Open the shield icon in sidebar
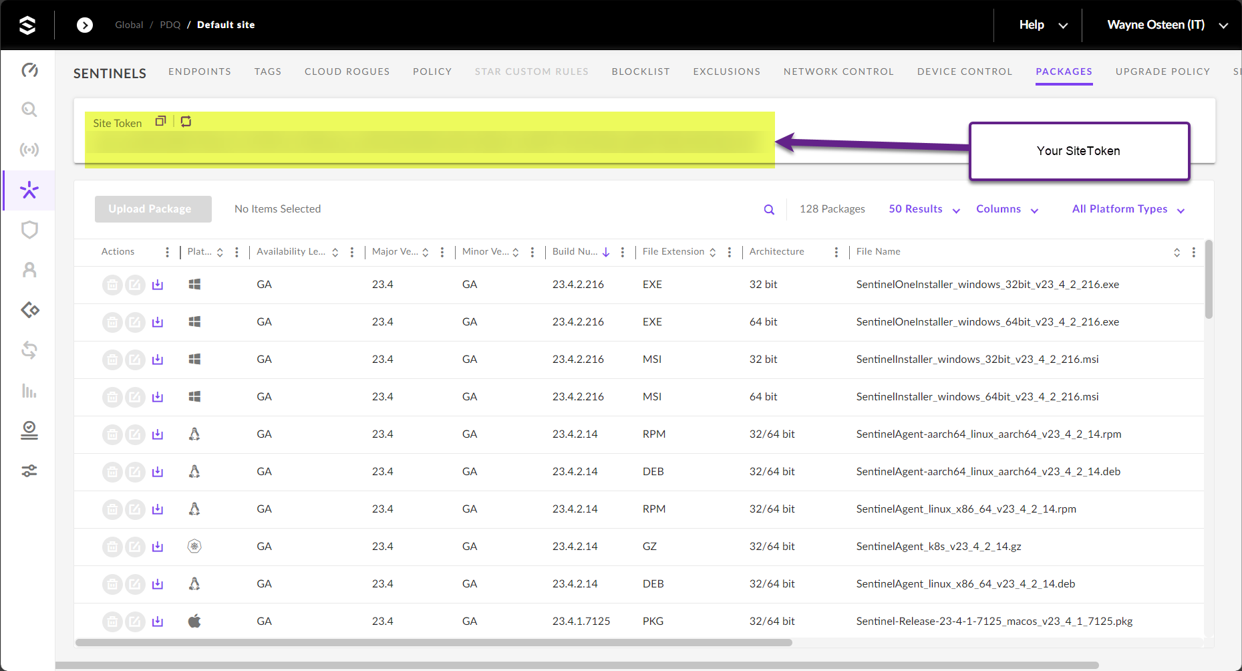This screenshot has height=671, width=1242. [29, 230]
